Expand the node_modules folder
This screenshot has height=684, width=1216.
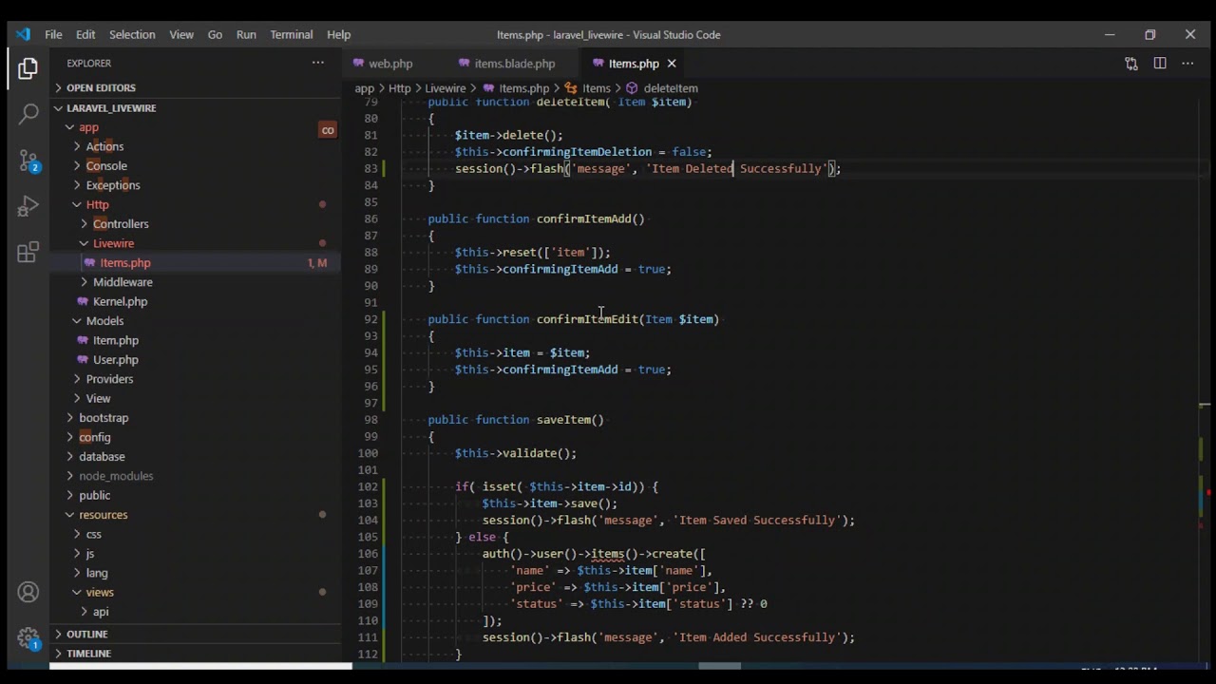(x=116, y=476)
